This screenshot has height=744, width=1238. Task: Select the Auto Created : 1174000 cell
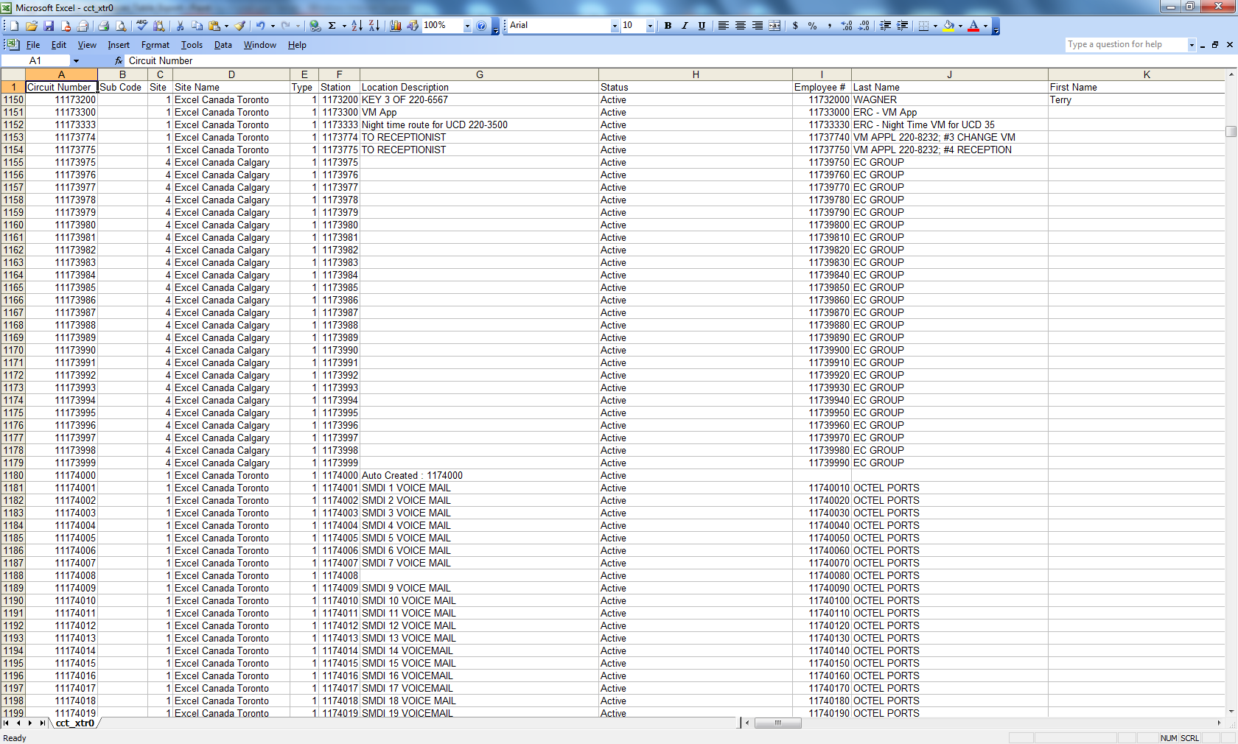coord(480,476)
